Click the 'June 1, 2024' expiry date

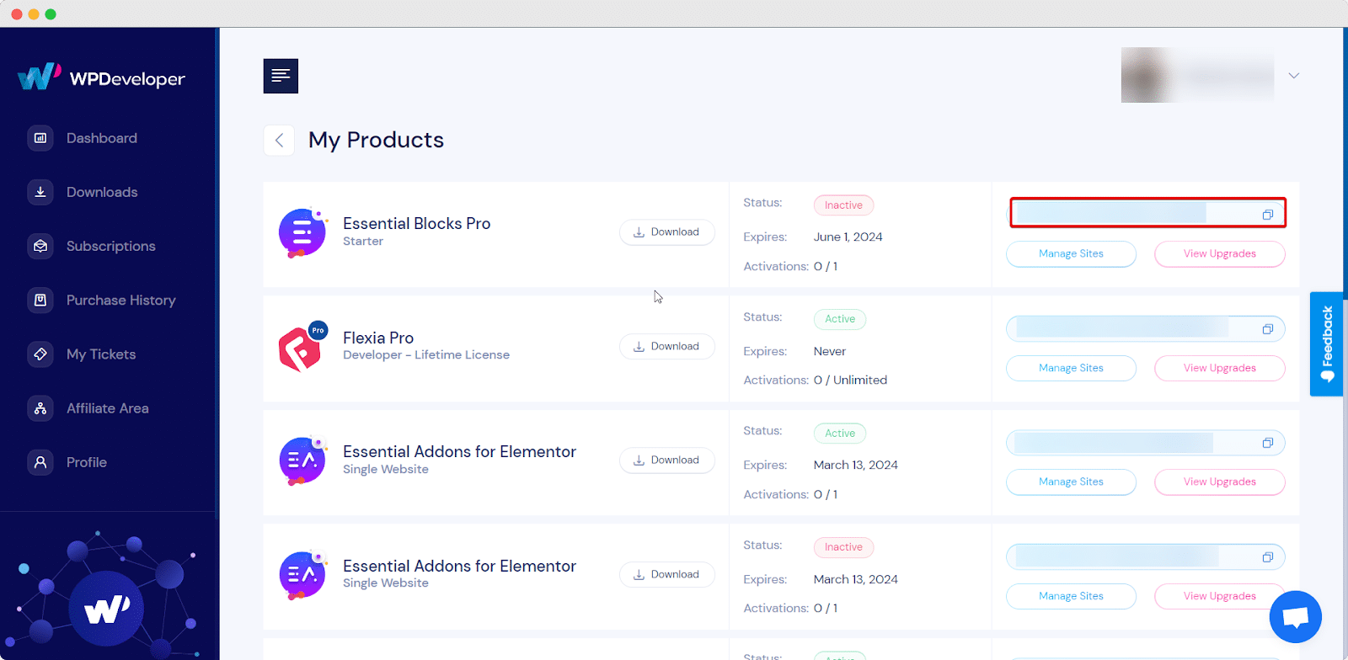[x=848, y=237]
